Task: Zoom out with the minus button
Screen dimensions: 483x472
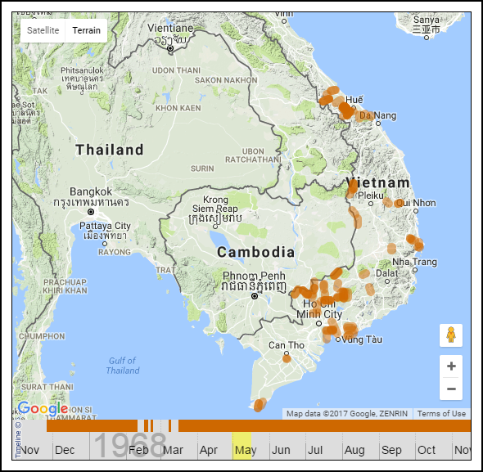Action: pos(451,389)
